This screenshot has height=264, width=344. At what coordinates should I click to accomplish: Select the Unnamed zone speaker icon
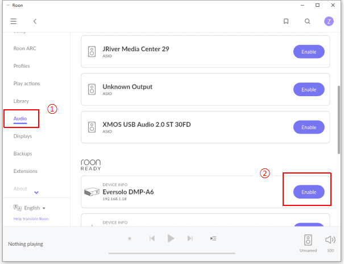coord(308,240)
